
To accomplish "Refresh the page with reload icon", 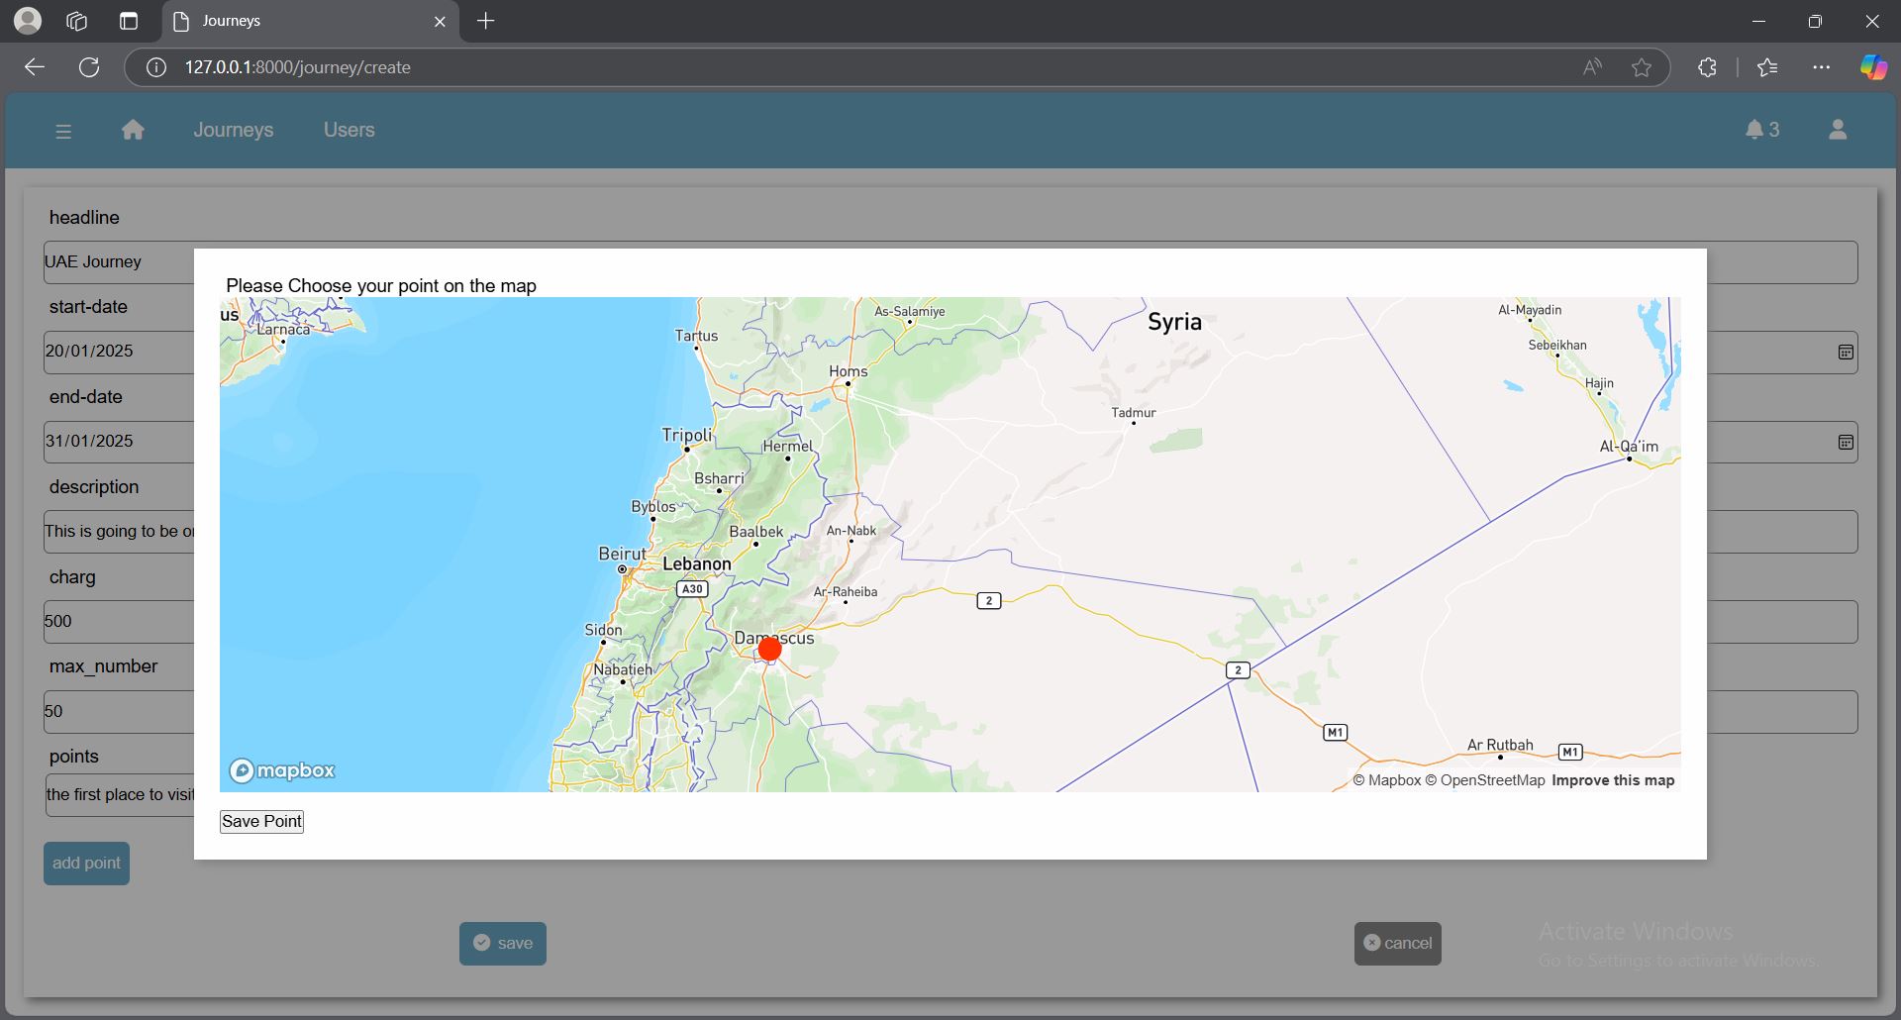I will tap(89, 67).
